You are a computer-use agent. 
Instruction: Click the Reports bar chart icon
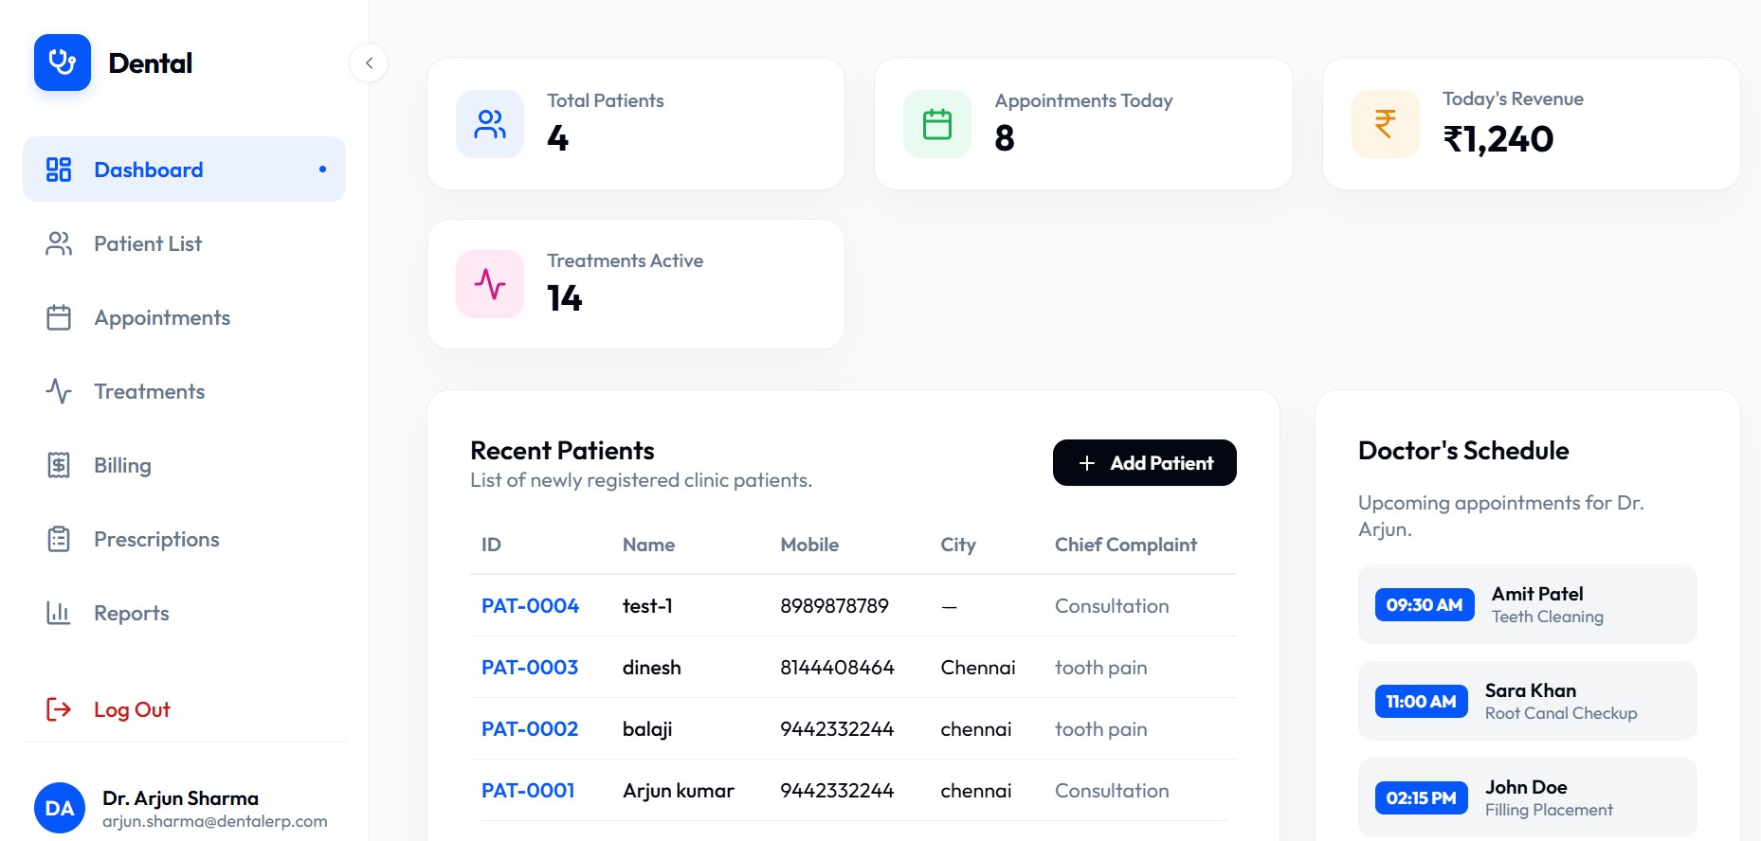point(59,613)
